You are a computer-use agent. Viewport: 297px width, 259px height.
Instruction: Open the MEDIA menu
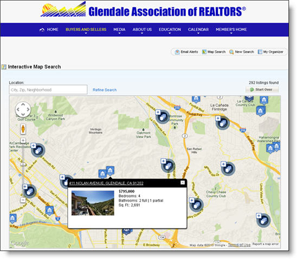tap(119, 30)
